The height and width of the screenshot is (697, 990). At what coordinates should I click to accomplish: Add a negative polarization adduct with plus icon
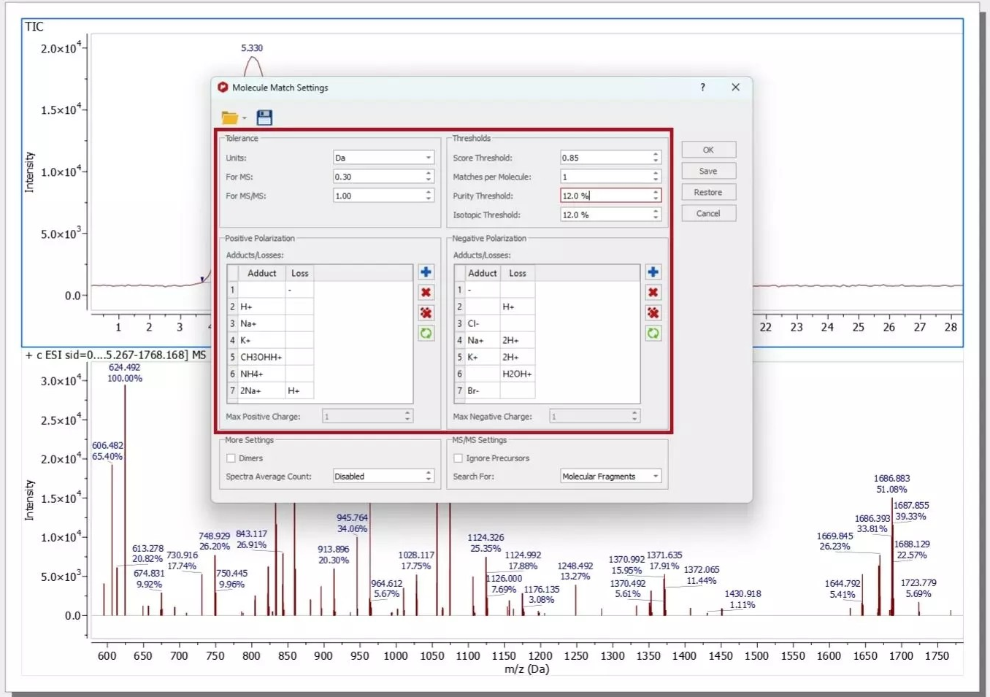653,272
